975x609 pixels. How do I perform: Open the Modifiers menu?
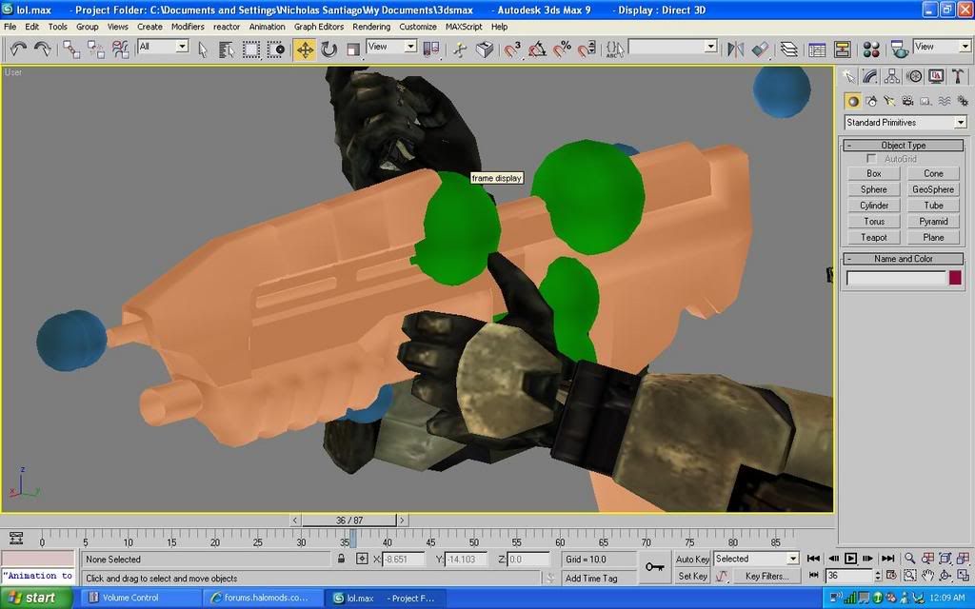coord(188,27)
